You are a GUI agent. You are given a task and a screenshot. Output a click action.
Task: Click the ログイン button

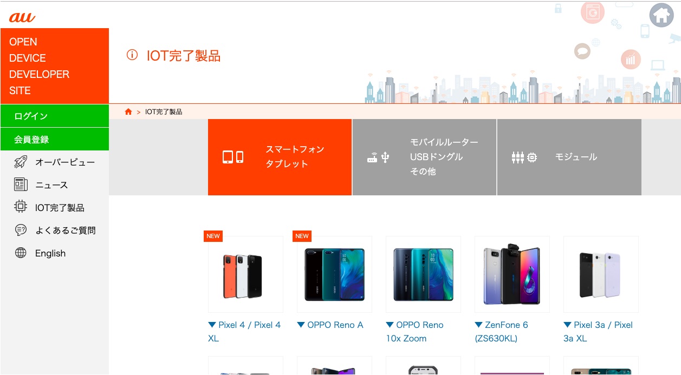[x=55, y=116]
